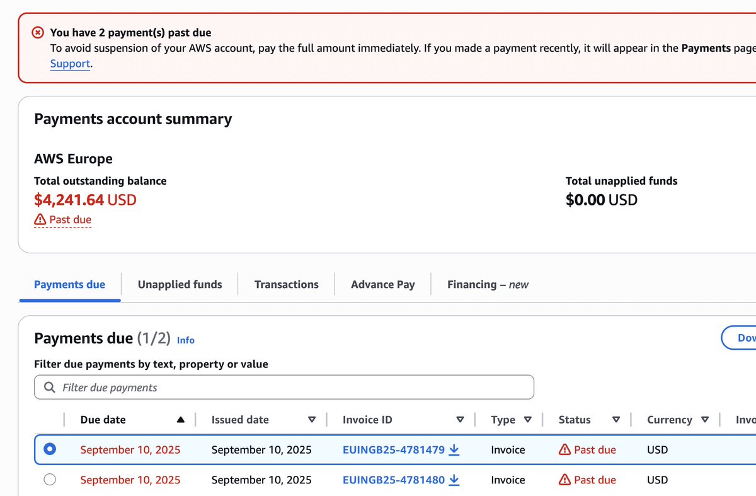756x496 pixels.
Task: Select radio button for invoice EUINGB25-4781479
Action: coord(50,449)
